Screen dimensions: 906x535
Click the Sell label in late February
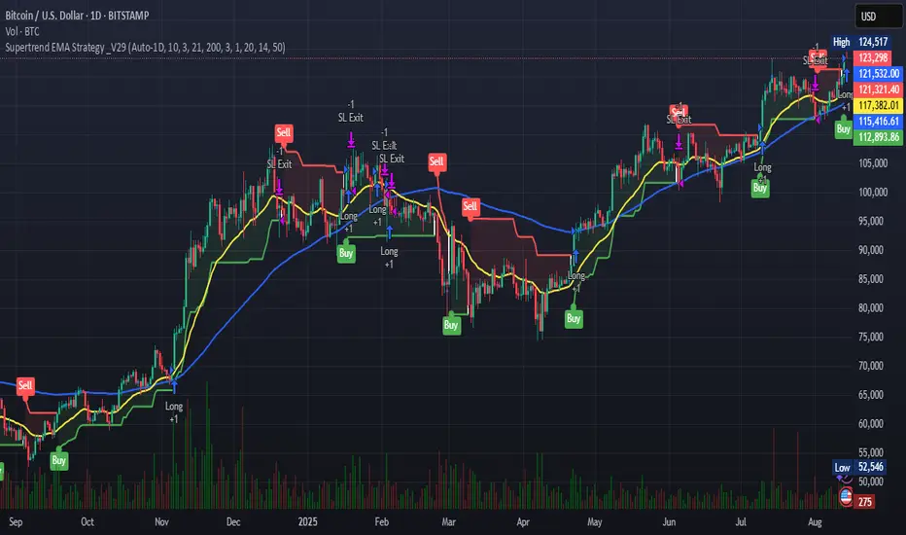pos(436,161)
